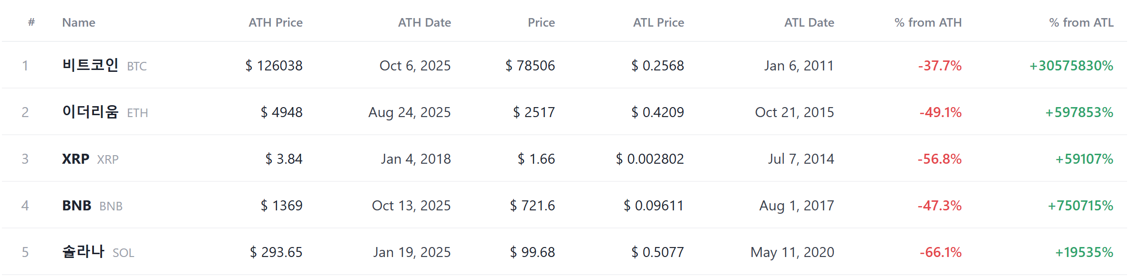The image size is (1129, 277).
Task: Open the 비트코인 BTC coin link
Action: tap(104, 65)
